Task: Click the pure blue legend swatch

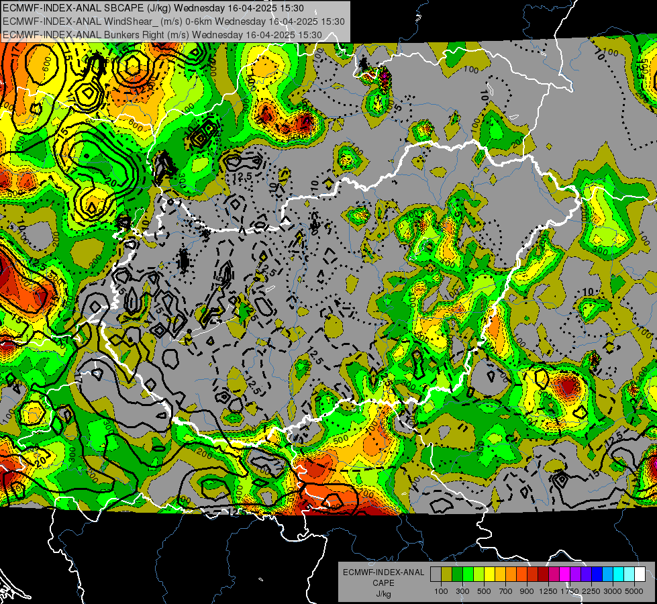Action: point(597,574)
